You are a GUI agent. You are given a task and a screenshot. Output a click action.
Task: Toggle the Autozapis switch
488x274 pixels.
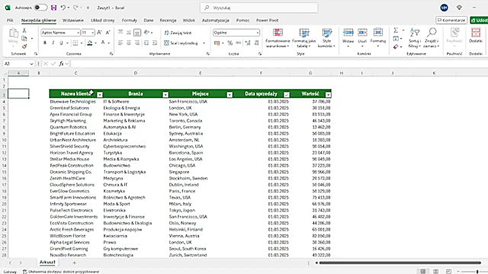(40, 8)
